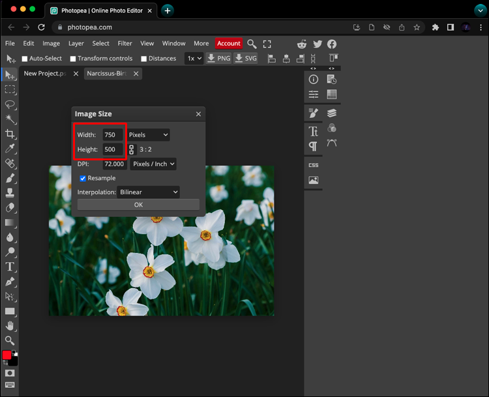Click the aspect ratio chain link icon
The image size is (489, 397).
pos(131,149)
